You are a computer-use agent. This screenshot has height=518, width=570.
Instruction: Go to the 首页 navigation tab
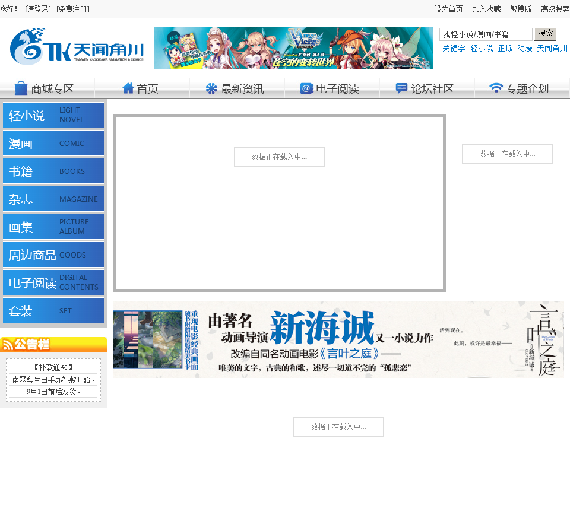(x=142, y=88)
